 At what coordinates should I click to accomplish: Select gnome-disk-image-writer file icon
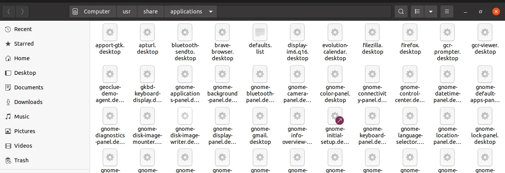tap(185, 115)
